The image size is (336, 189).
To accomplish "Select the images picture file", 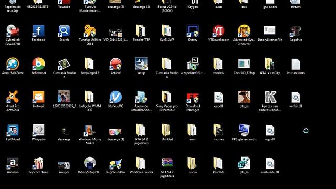I will [64, 165].
